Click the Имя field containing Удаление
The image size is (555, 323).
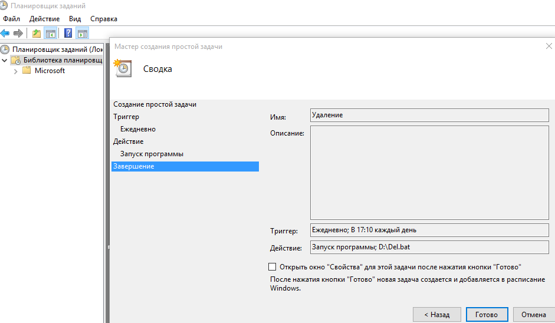[429, 116]
